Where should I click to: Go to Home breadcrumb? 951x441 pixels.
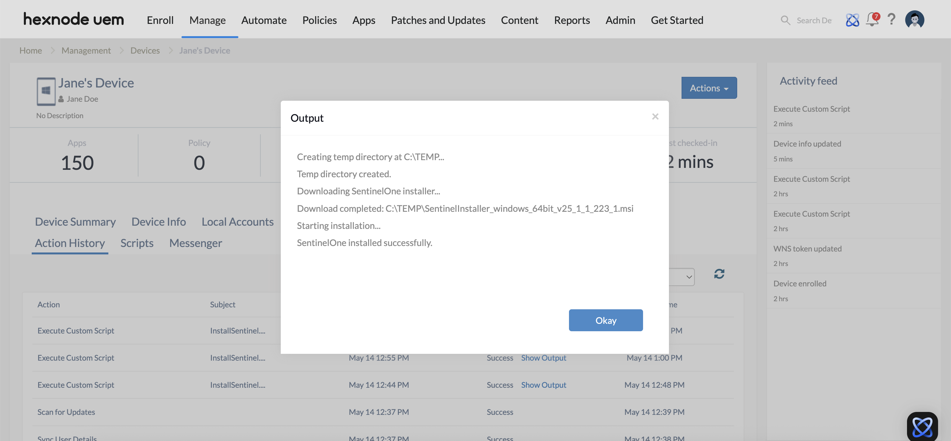[31, 50]
